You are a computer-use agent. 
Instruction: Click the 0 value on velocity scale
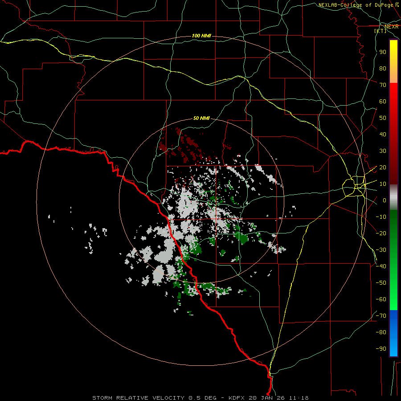(x=385, y=200)
